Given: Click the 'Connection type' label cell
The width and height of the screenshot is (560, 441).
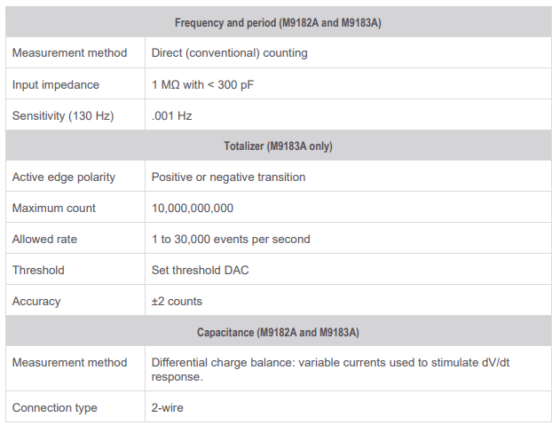Looking at the screenshot, I should tap(55, 407).
